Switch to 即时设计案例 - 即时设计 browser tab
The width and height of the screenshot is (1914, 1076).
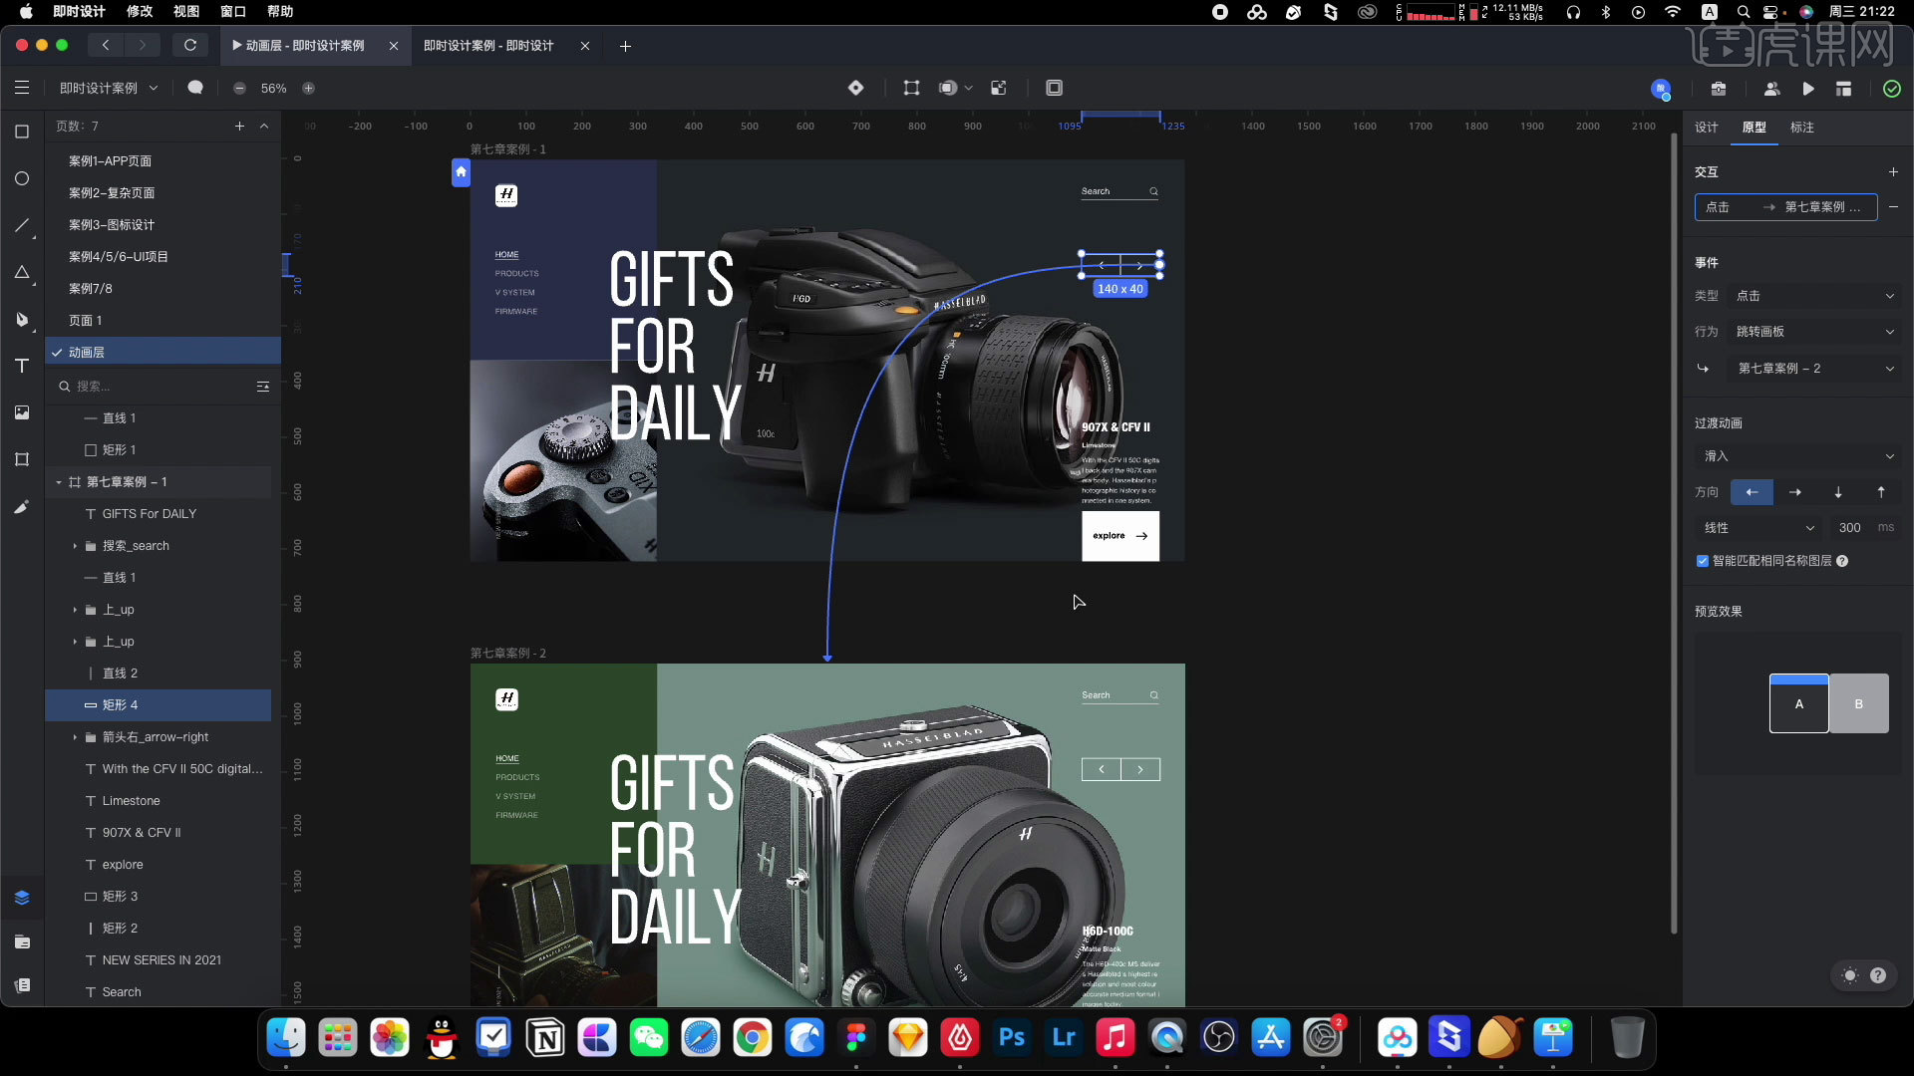[488, 46]
